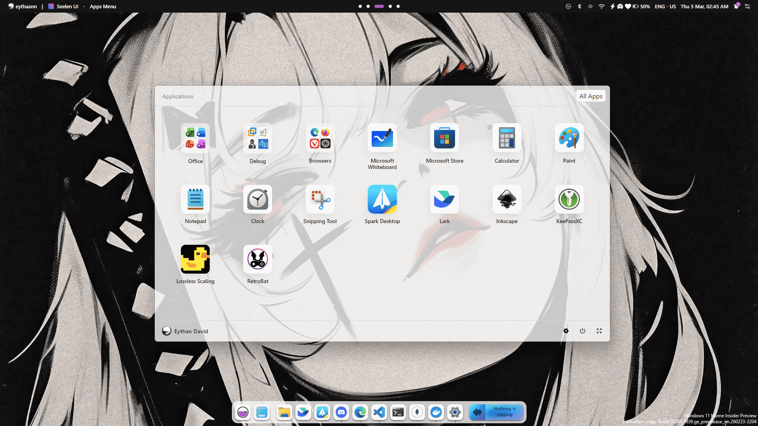Open Discord from the dock
The image size is (758, 426).
(x=341, y=412)
